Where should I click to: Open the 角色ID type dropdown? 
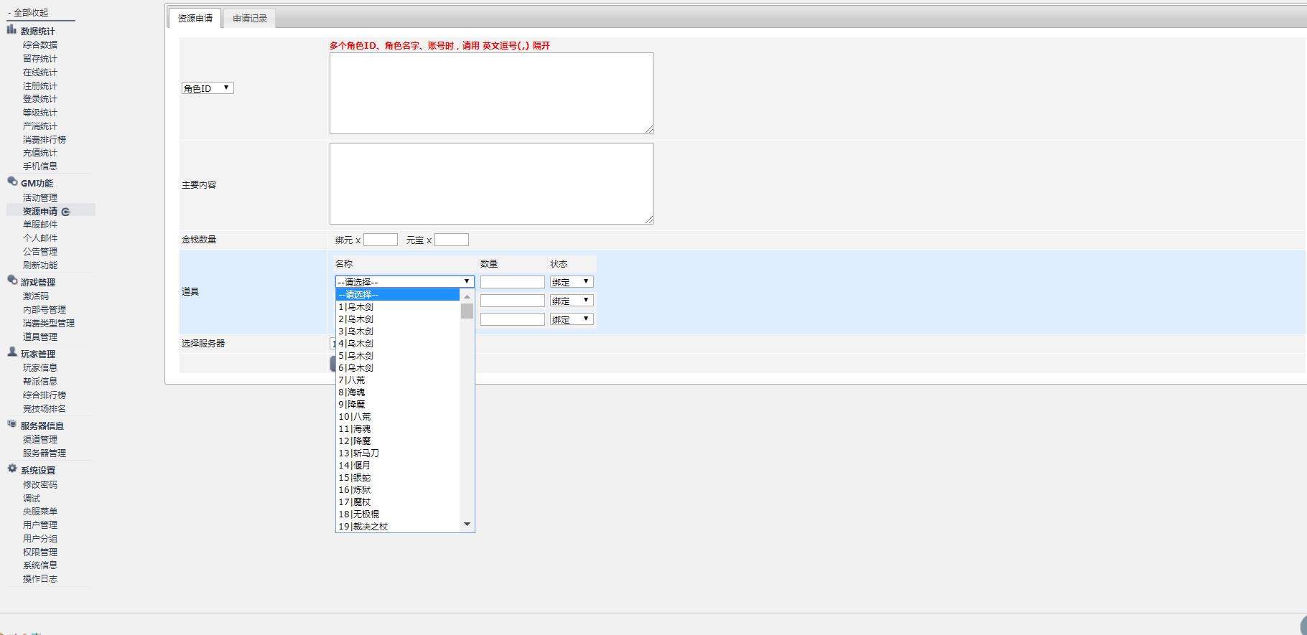pos(208,88)
